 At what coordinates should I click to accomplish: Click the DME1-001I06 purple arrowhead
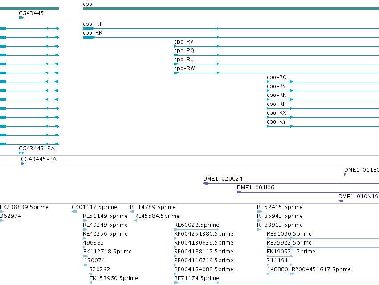239,192
